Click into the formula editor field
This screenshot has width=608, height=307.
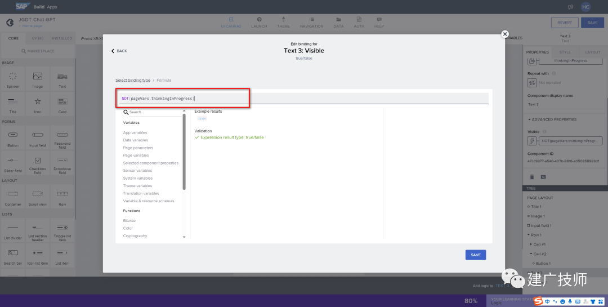[x=303, y=99]
